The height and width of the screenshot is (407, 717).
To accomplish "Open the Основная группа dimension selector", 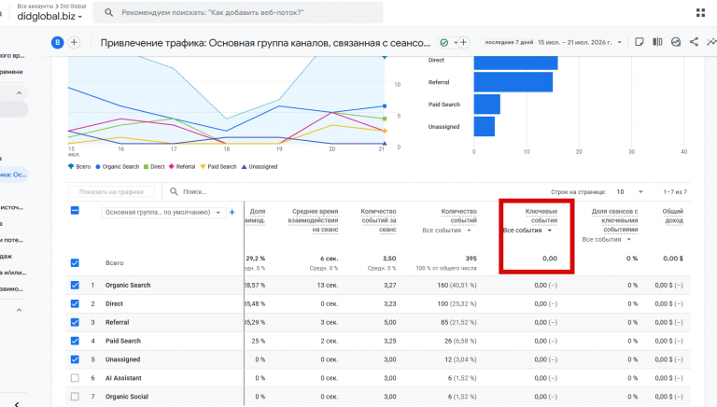I will [163, 212].
